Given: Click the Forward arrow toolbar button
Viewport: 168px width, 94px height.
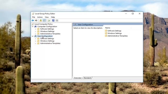Looking at the screenshot, I should pyautogui.click(x=36, y=20).
